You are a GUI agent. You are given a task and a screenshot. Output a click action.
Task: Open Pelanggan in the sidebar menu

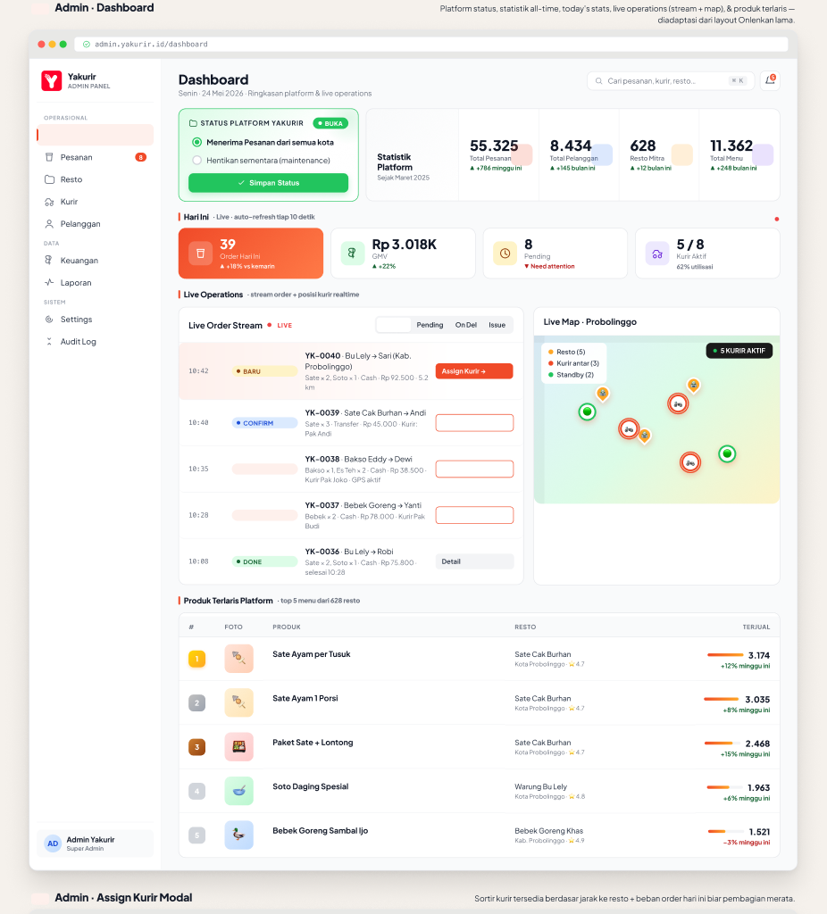pyautogui.click(x=95, y=224)
